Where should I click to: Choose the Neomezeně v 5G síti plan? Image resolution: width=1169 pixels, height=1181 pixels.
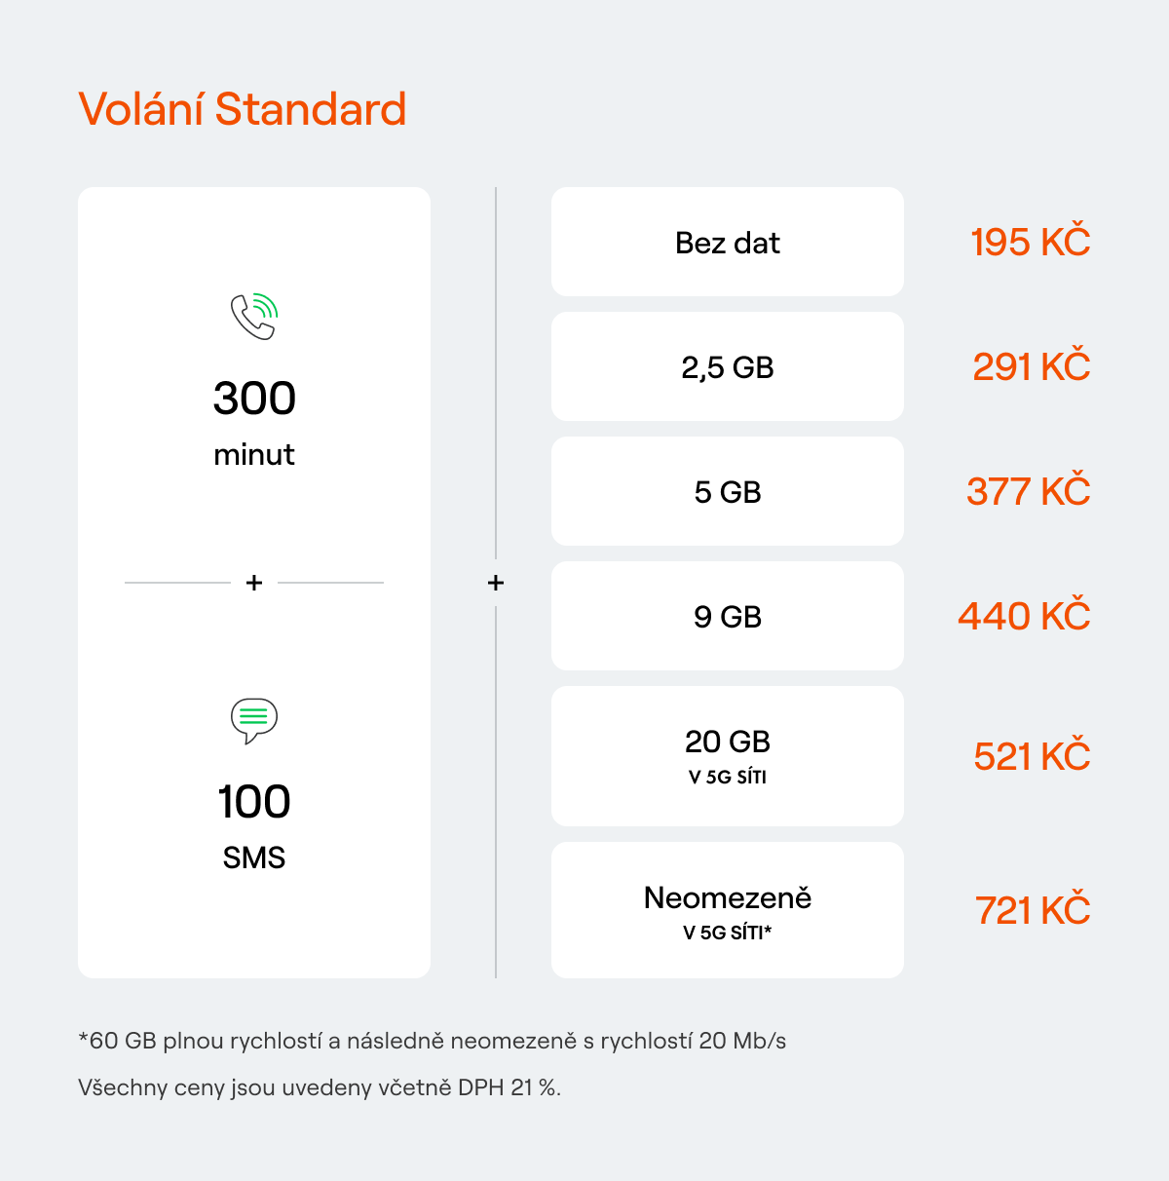pos(728,910)
